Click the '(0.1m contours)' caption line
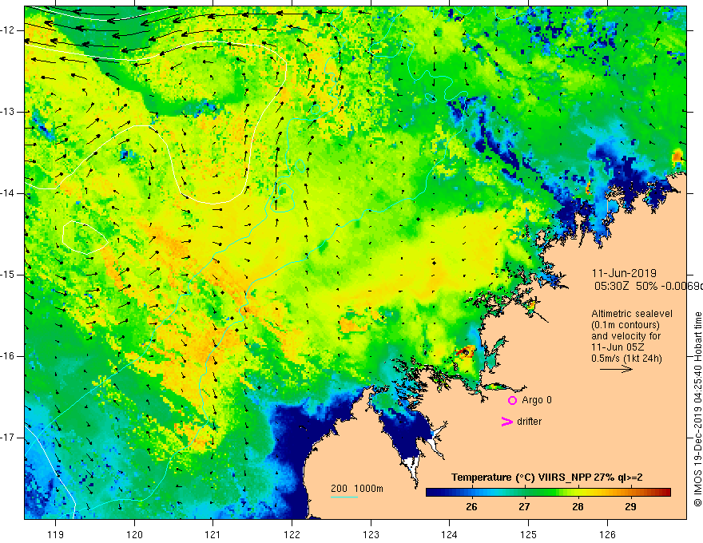 coord(626,325)
